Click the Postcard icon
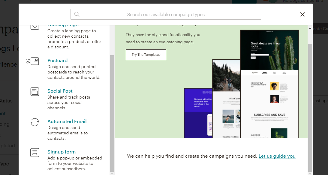The image size is (328, 175). pos(33,61)
